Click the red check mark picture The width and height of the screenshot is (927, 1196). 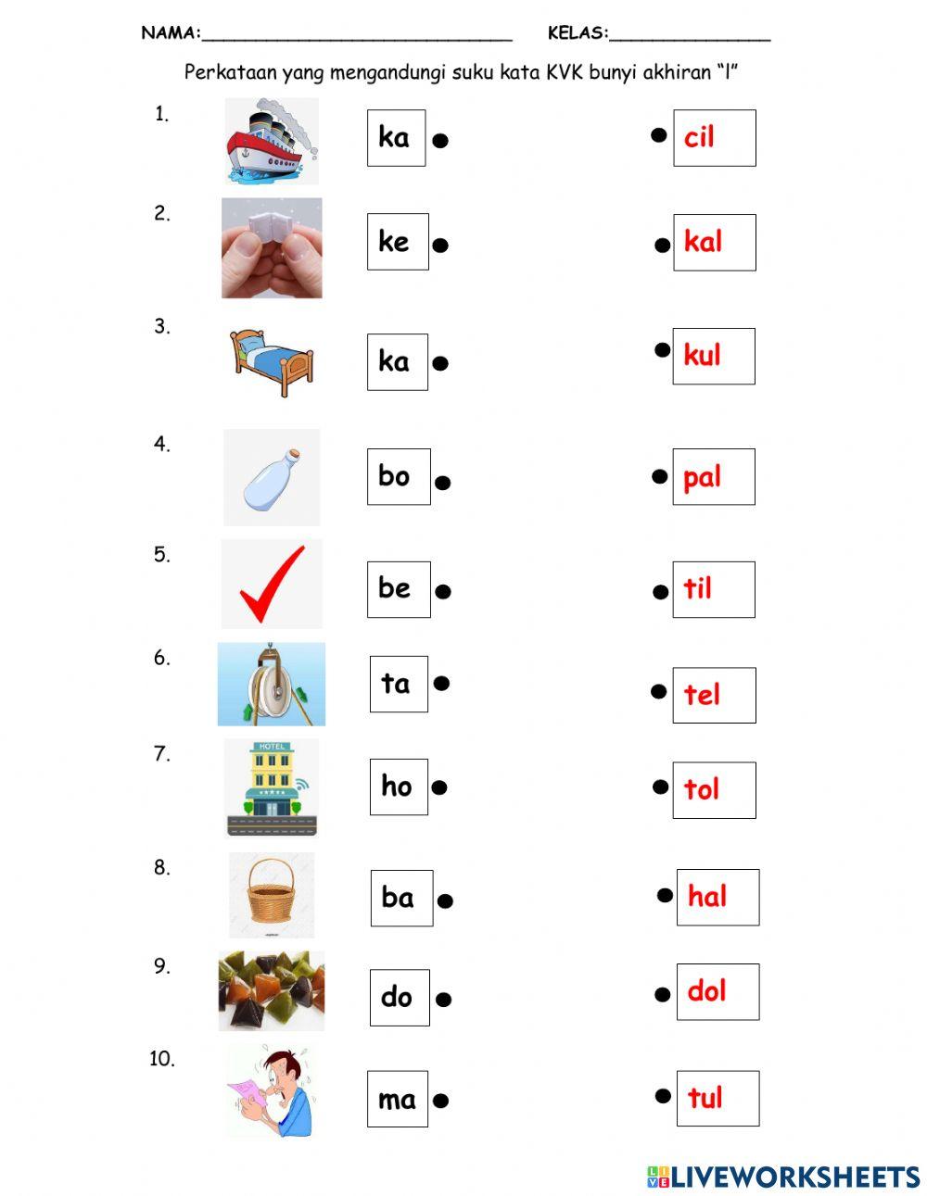pyautogui.click(x=272, y=585)
